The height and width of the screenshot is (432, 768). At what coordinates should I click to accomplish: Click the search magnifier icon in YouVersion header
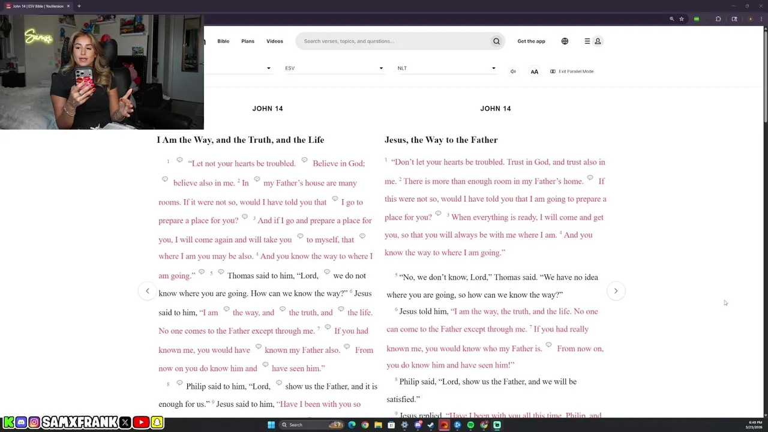coord(496,41)
